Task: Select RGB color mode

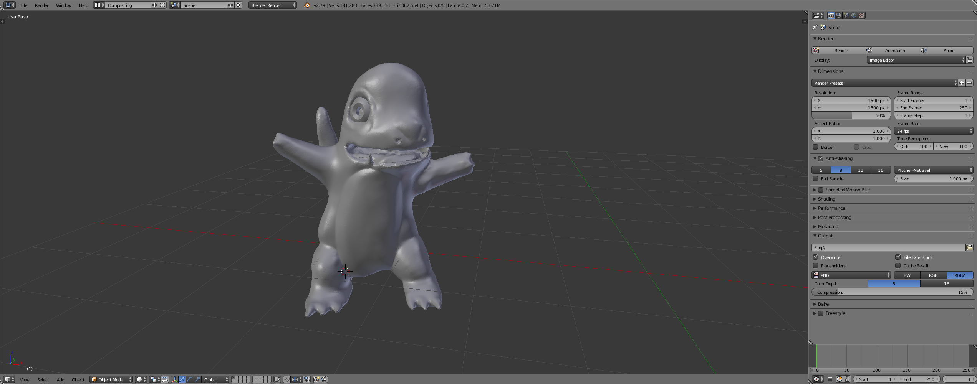Action: tap(933, 275)
